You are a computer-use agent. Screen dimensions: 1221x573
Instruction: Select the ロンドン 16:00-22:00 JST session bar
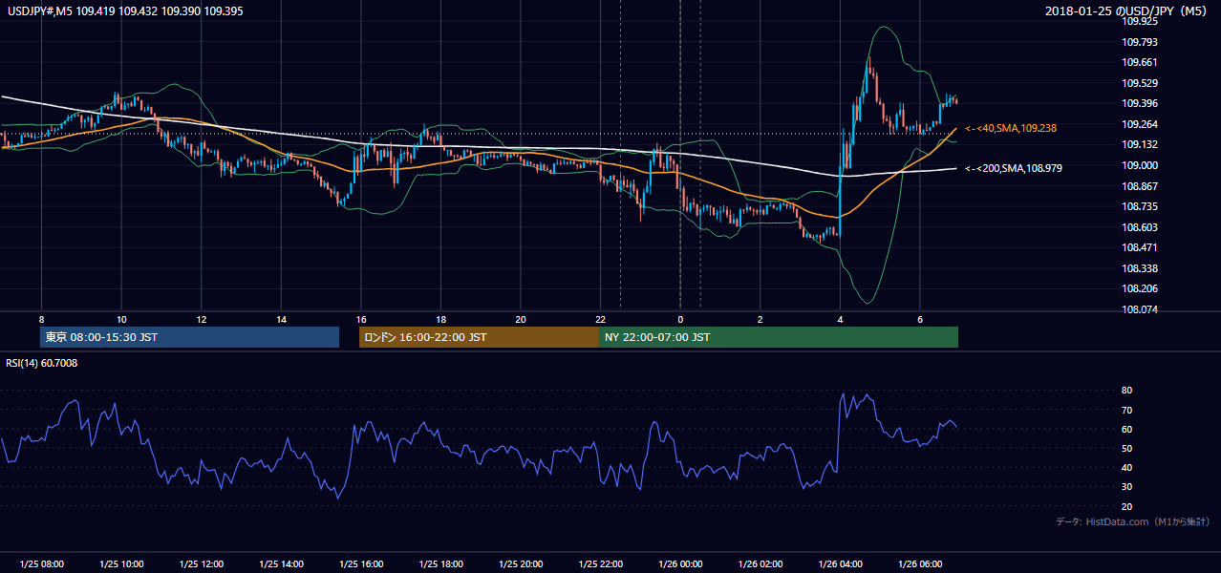click(479, 337)
